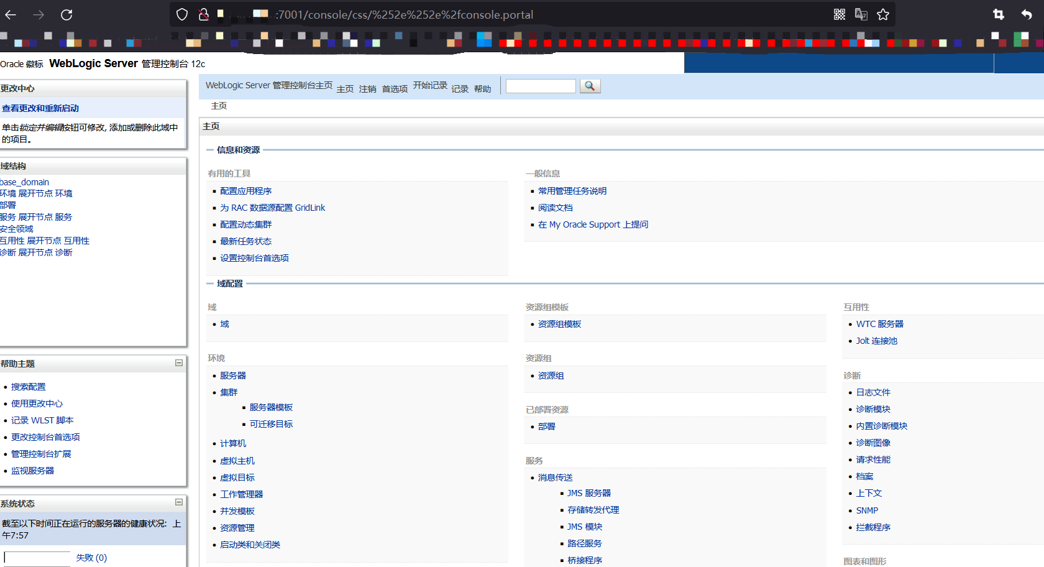
Task: Open 常用管理任务说明 link
Action: point(572,191)
